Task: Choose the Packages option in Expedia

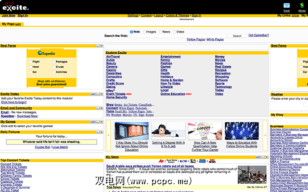Action: tap(54, 61)
